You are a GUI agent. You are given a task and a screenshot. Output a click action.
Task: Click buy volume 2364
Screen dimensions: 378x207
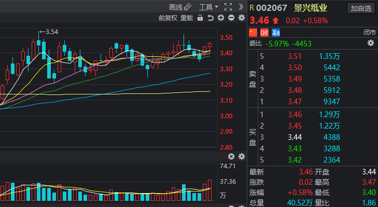click(x=332, y=160)
